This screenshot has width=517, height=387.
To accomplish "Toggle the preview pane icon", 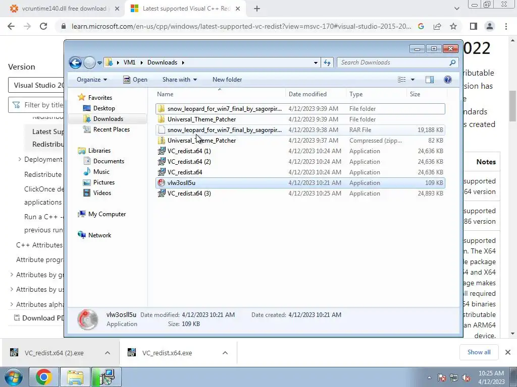I will 429,80.
